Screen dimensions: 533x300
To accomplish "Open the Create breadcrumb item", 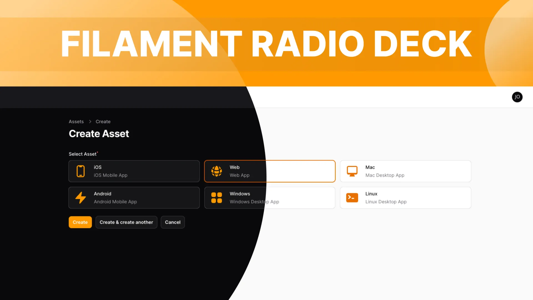I will point(103,122).
